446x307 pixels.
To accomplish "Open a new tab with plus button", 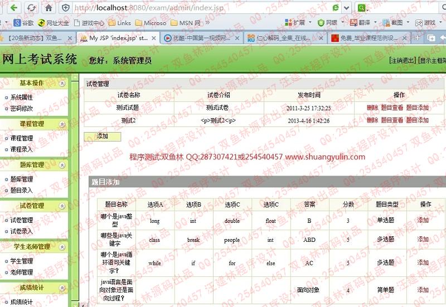I will [x=417, y=38].
